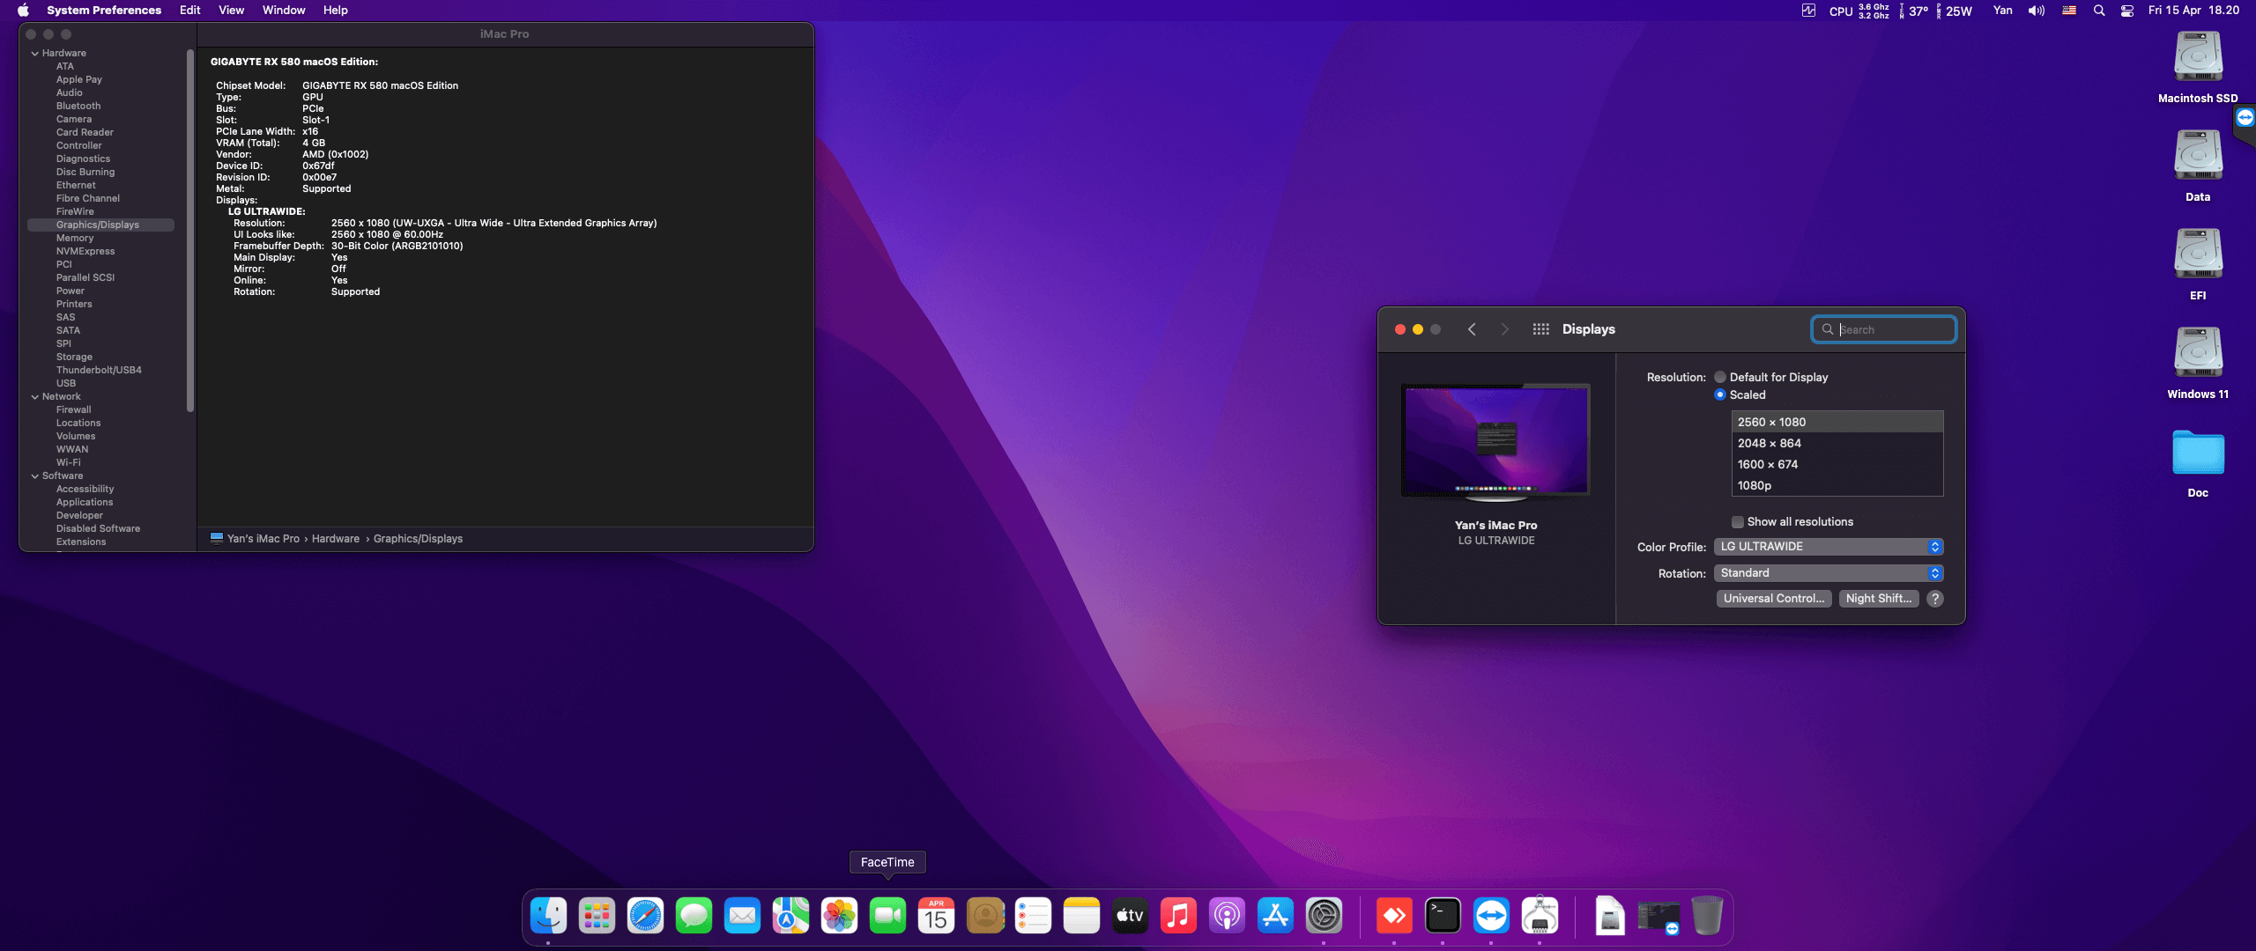This screenshot has width=2256, height=951.
Task: Open the Mail app in the Dock
Action: click(x=742, y=917)
